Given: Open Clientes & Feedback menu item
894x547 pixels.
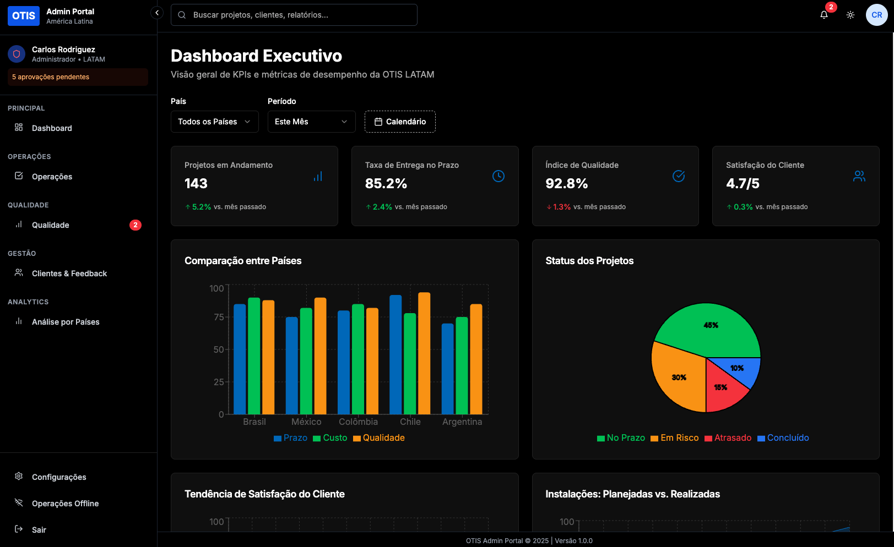Looking at the screenshot, I should point(69,273).
